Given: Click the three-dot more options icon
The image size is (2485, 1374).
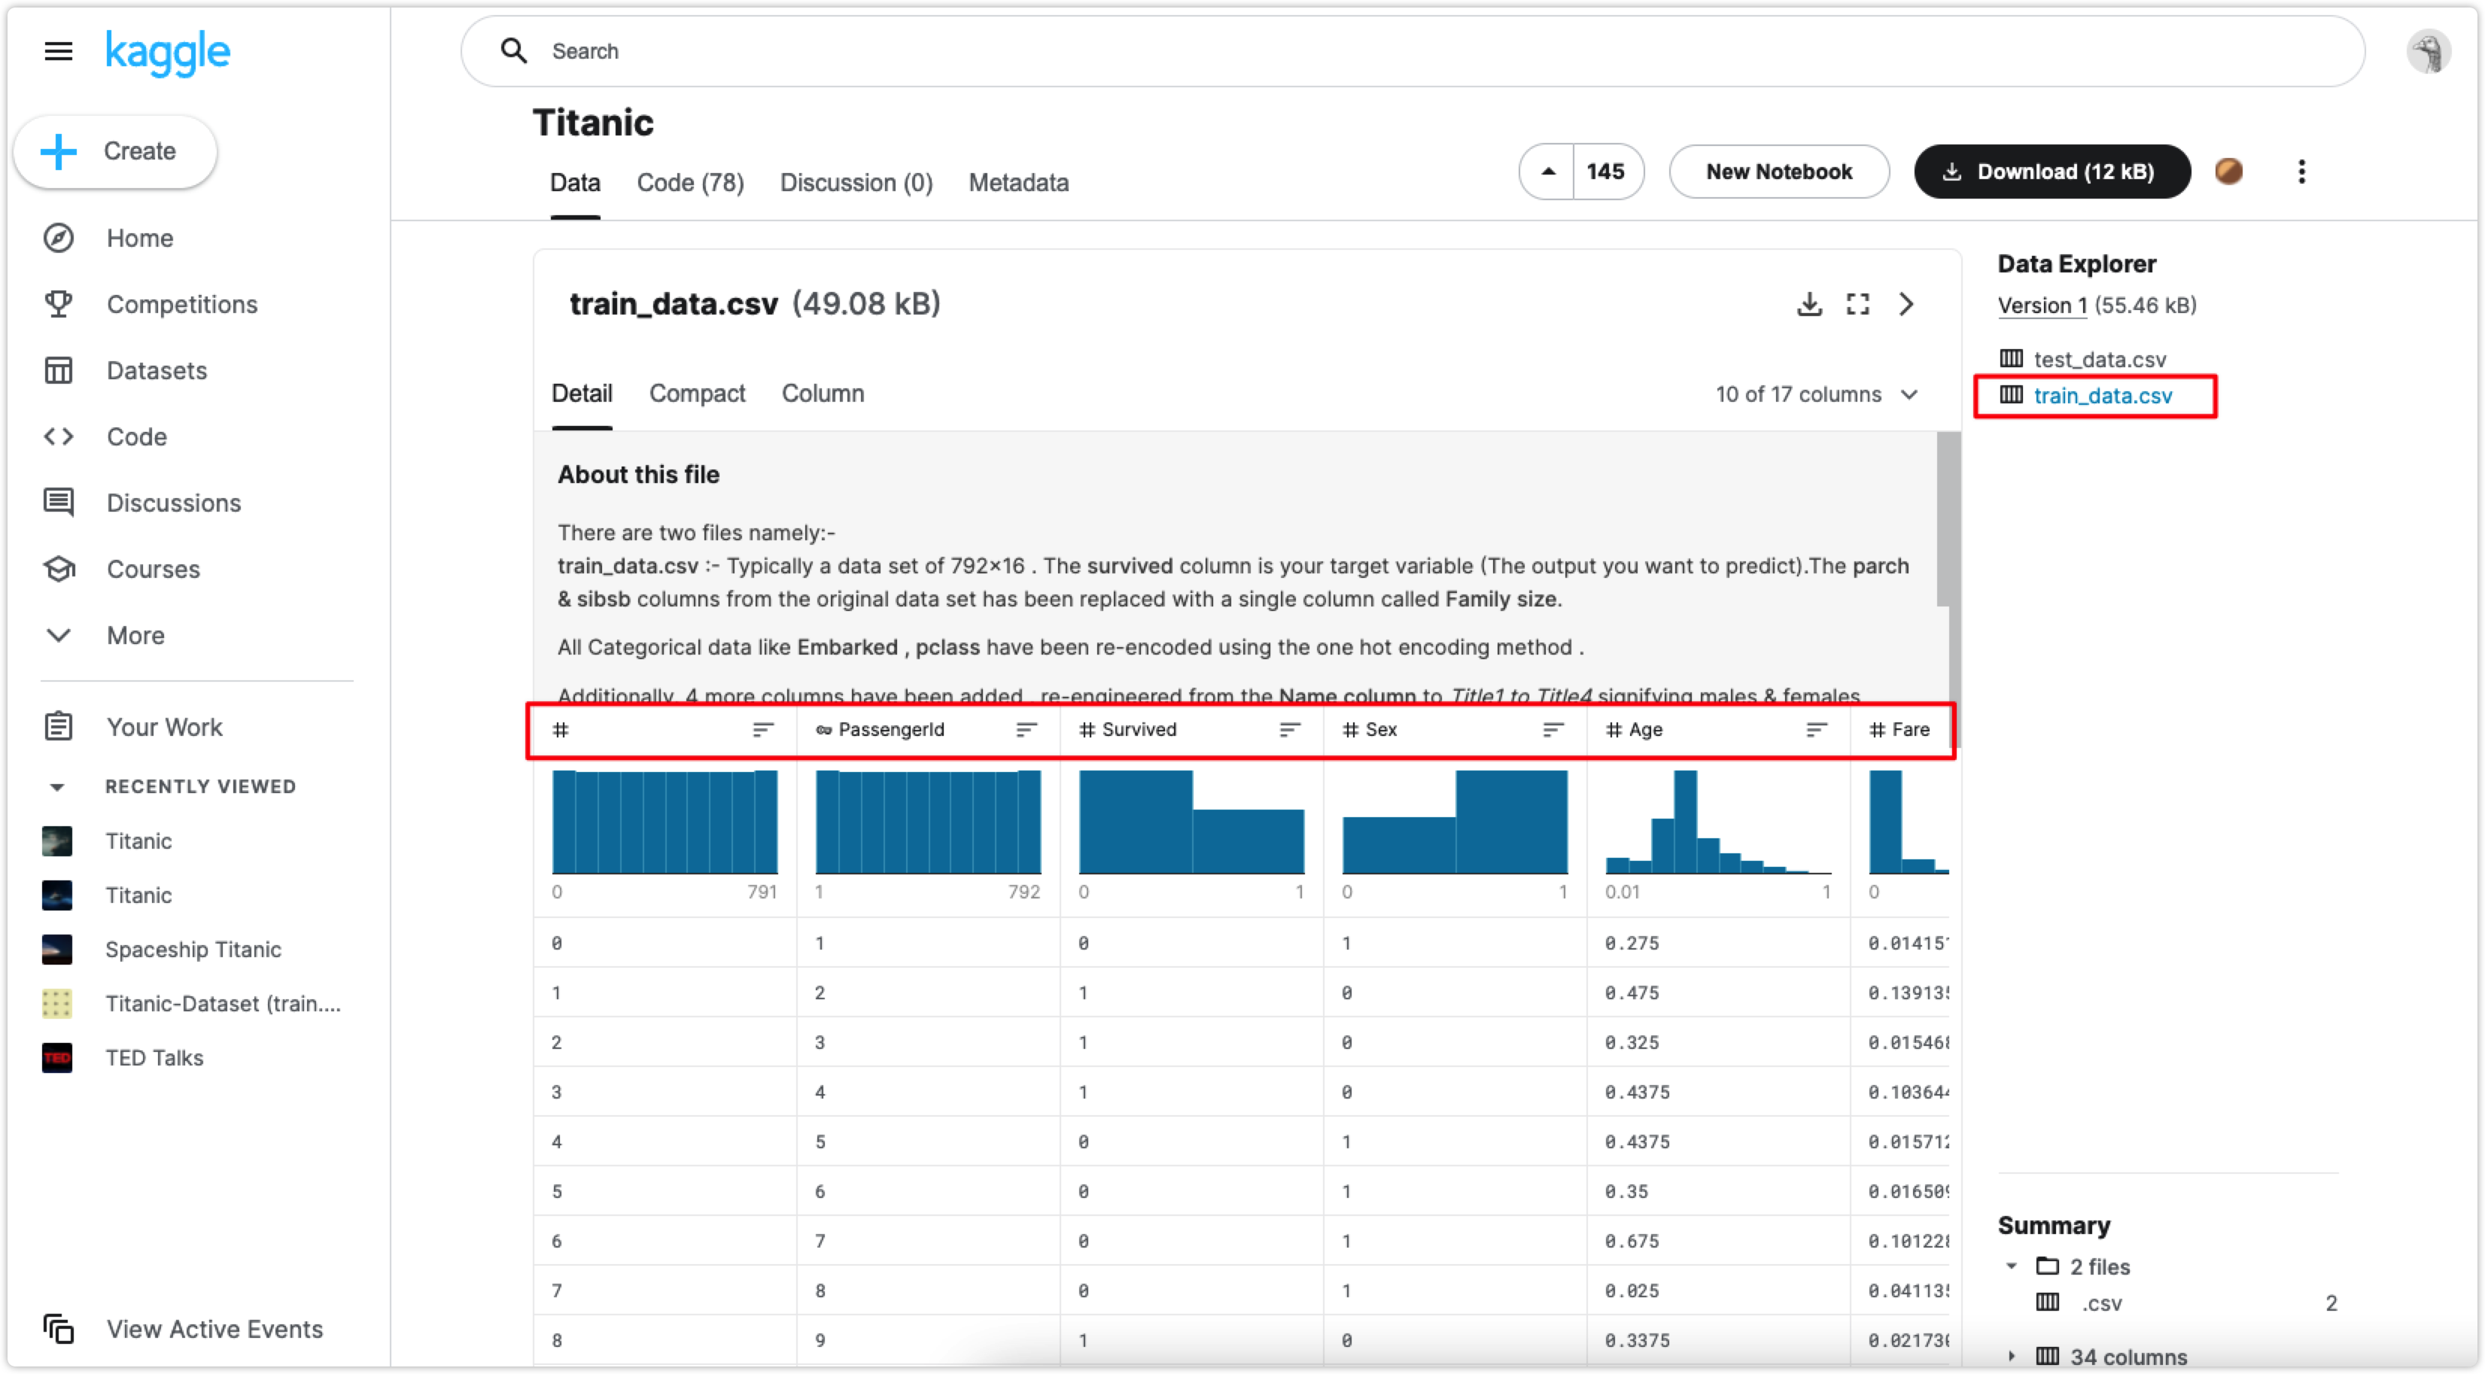Looking at the screenshot, I should 2301,172.
